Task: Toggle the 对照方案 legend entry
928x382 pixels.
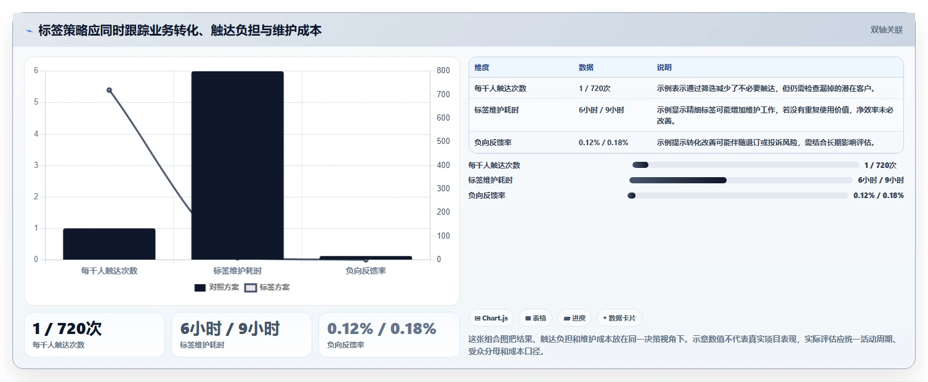Action: pyautogui.click(x=216, y=287)
